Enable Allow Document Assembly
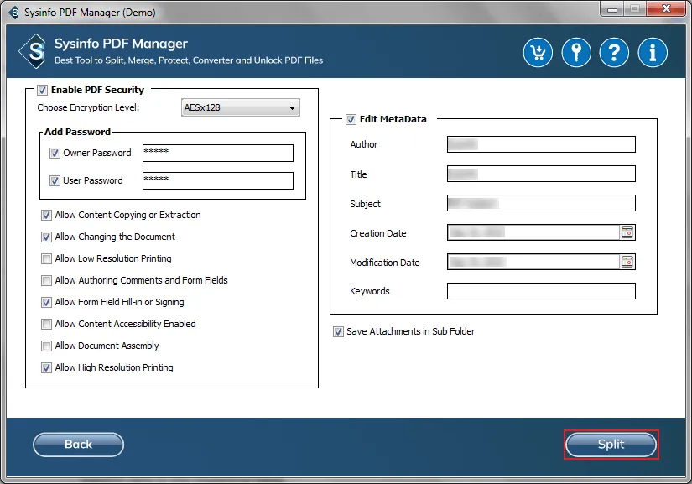 coord(47,346)
